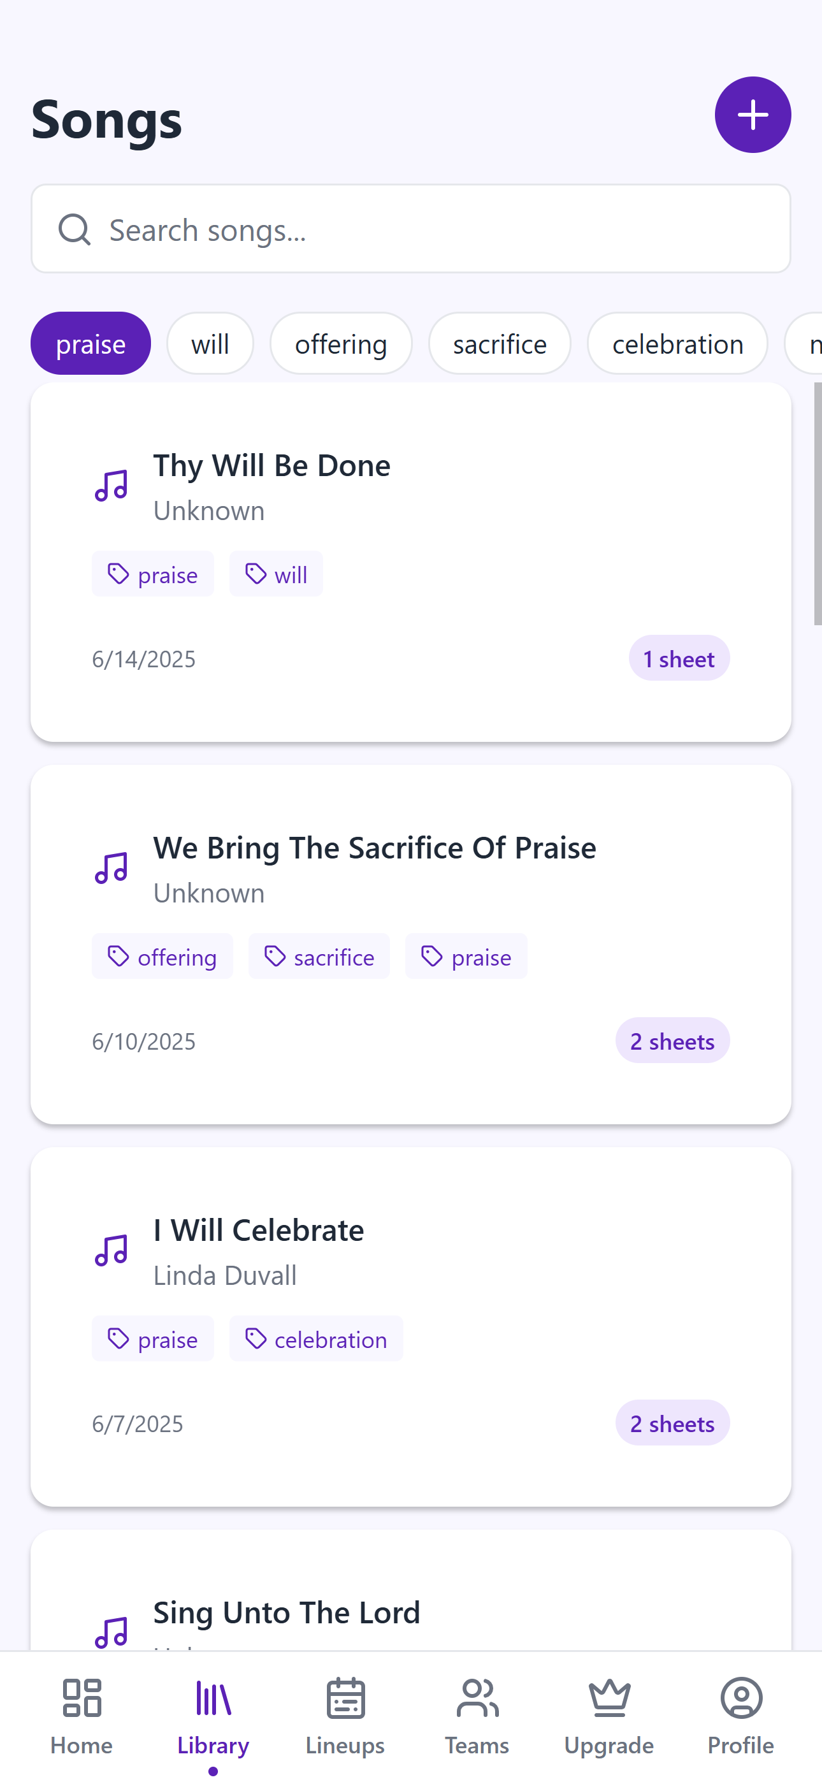Toggle the will filter chip
The height and width of the screenshot is (1782, 822).
coord(210,344)
